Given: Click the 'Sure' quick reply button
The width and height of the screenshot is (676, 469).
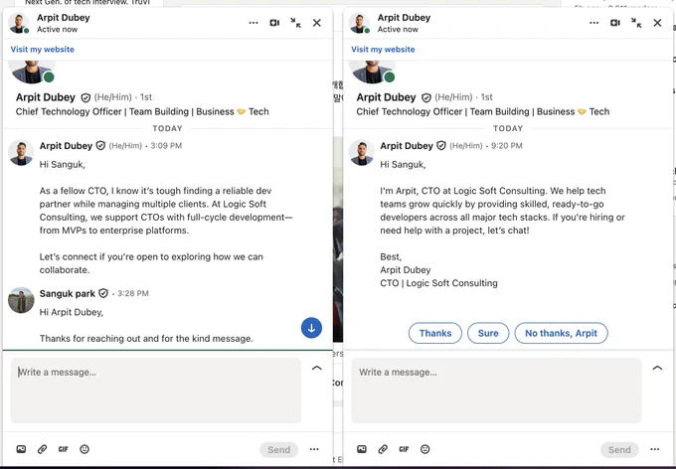Looking at the screenshot, I should pyautogui.click(x=488, y=333).
